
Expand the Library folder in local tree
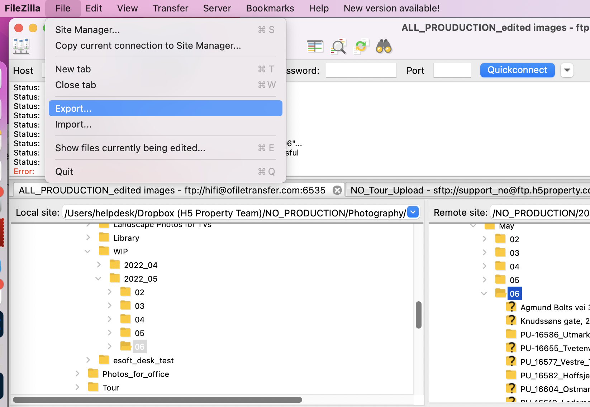point(88,238)
